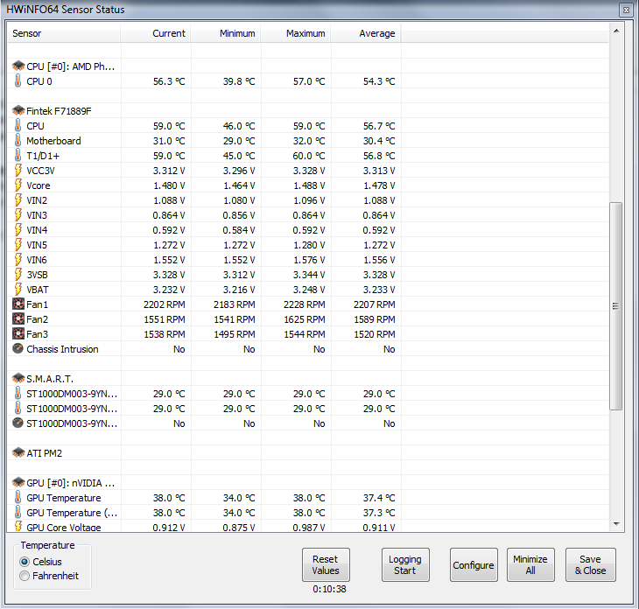Click the CPU 0 maximum value 57.0 °C
This screenshot has width=639, height=609.
(x=309, y=81)
